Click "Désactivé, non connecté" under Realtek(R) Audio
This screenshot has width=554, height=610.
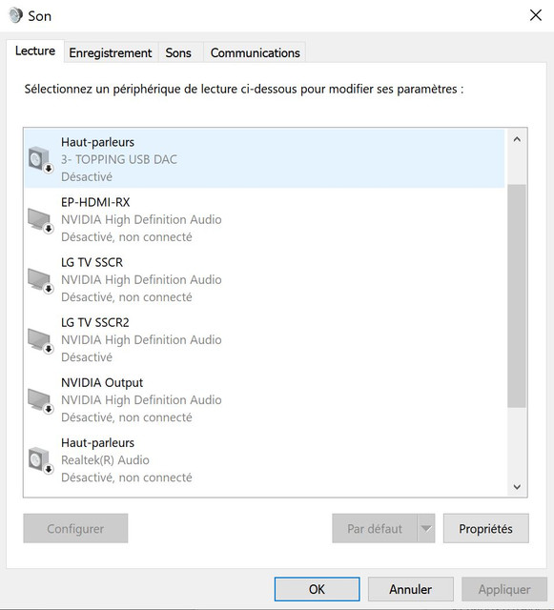127,478
